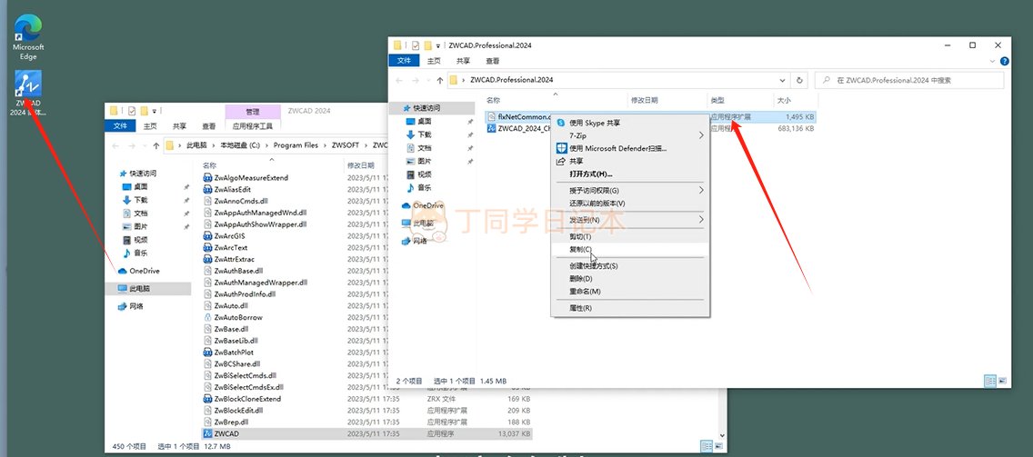The height and width of the screenshot is (457, 1033).
Task: Click search box in ZWCAD.Professional.2024 window
Action: click(909, 80)
